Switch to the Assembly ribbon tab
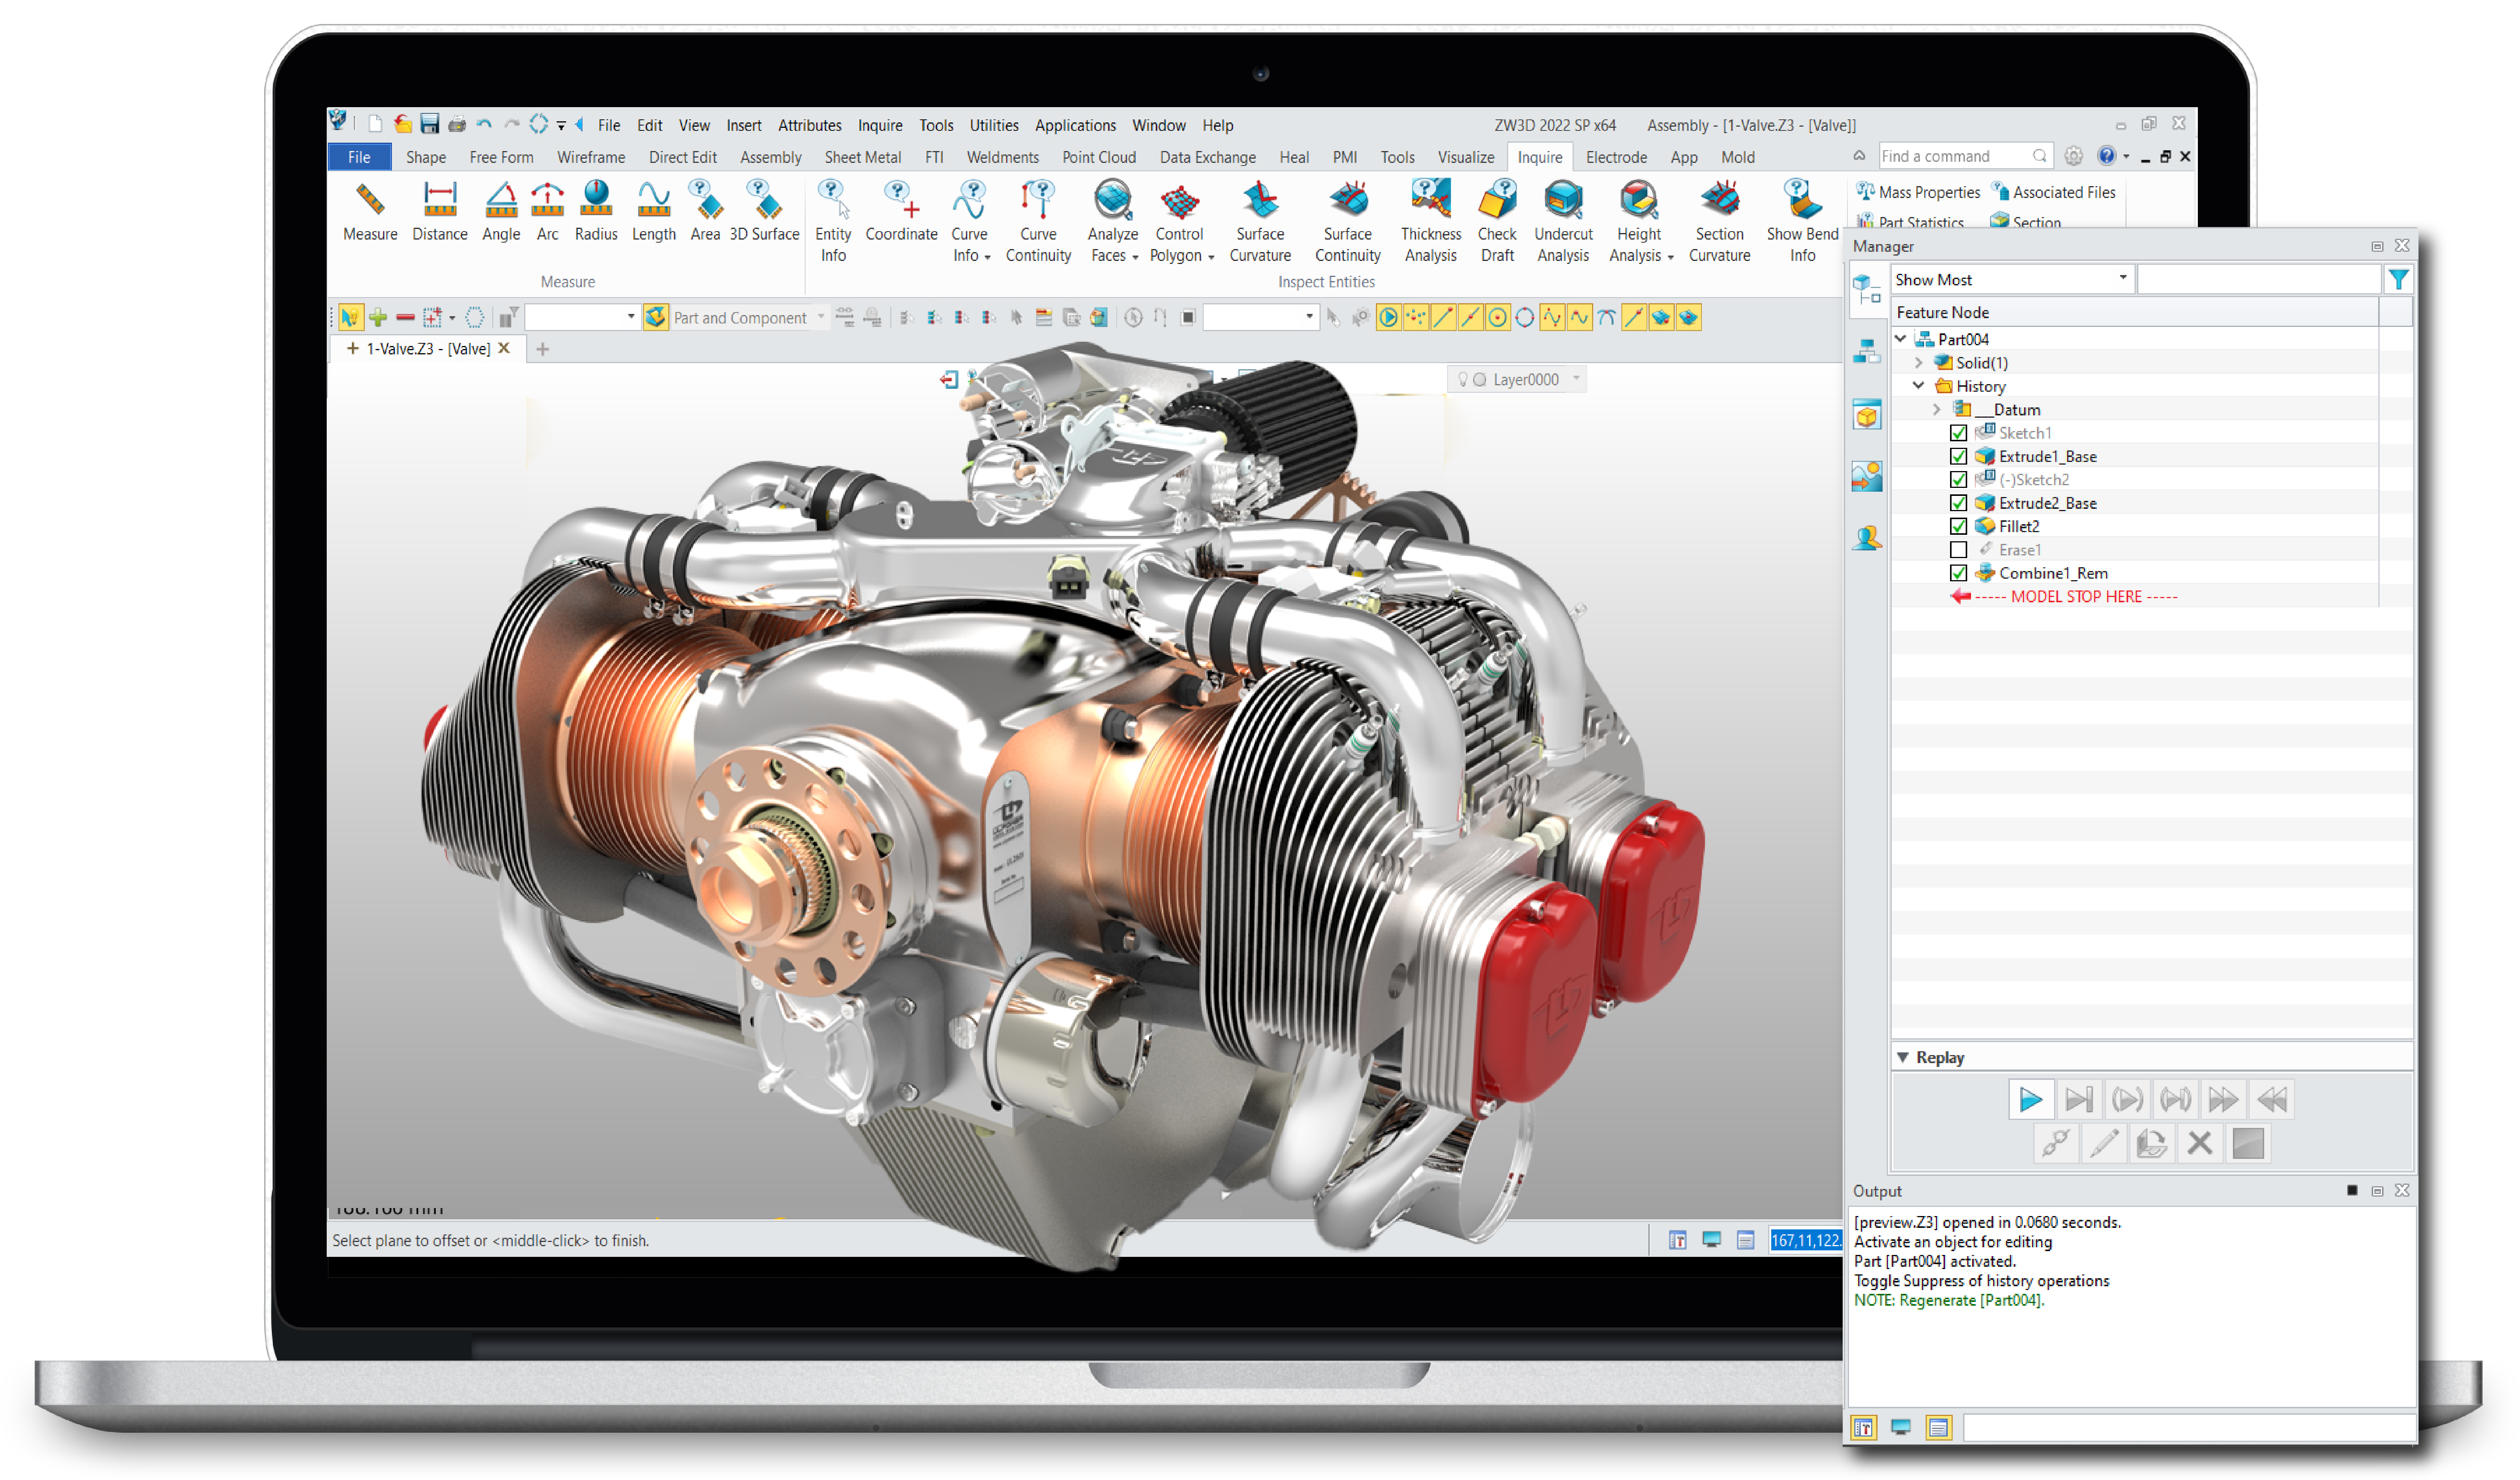This screenshot has height=1480, width=2520. (x=770, y=157)
